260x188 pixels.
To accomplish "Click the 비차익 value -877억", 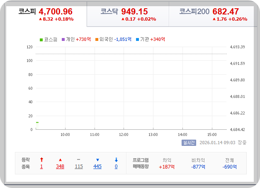I will click(198, 167).
